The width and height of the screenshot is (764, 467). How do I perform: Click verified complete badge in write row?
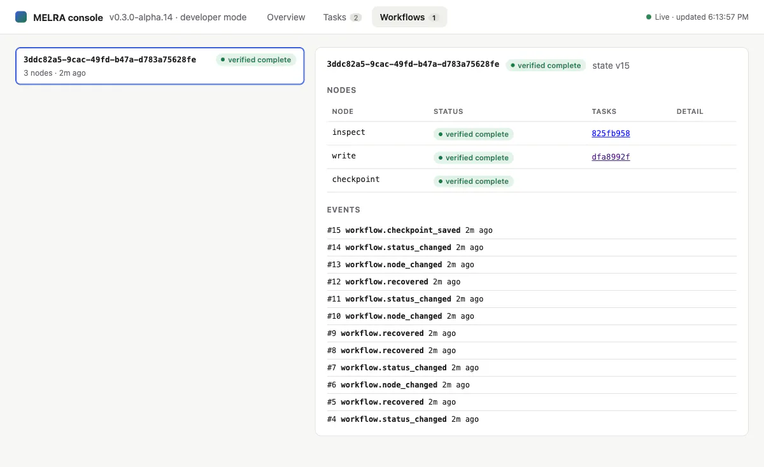(473, 158)
